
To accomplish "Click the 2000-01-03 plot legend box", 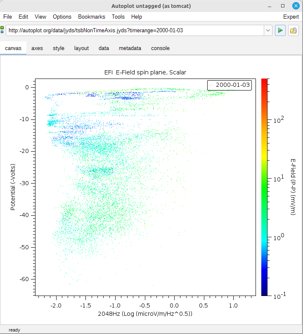I will 229,85.
